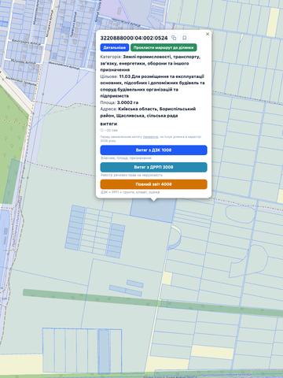Bookmark this parcel with the bookmark icon
Screen dimensions: 283x378
(185, 38)
